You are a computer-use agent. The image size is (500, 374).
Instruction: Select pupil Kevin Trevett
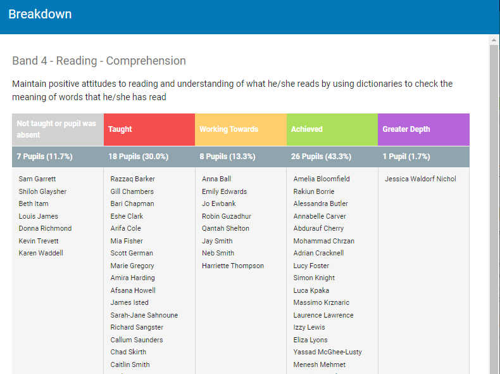pos(39,241)
